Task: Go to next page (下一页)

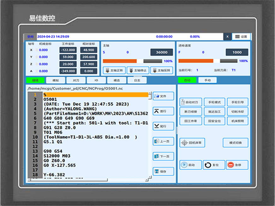Action: [163, 156]
